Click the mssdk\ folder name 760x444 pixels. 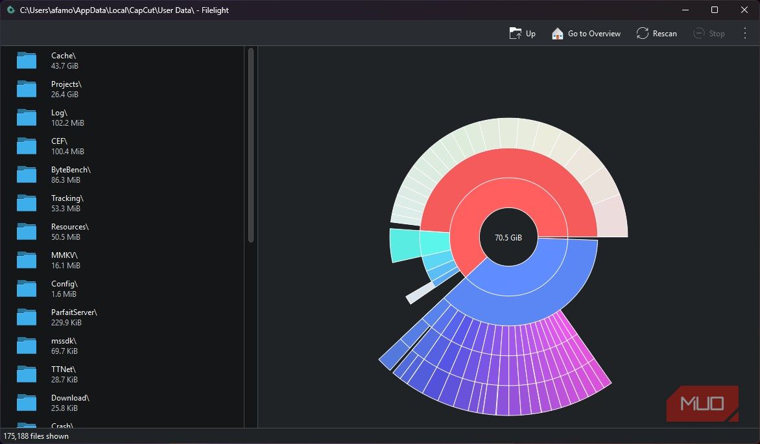pos(64,341)
